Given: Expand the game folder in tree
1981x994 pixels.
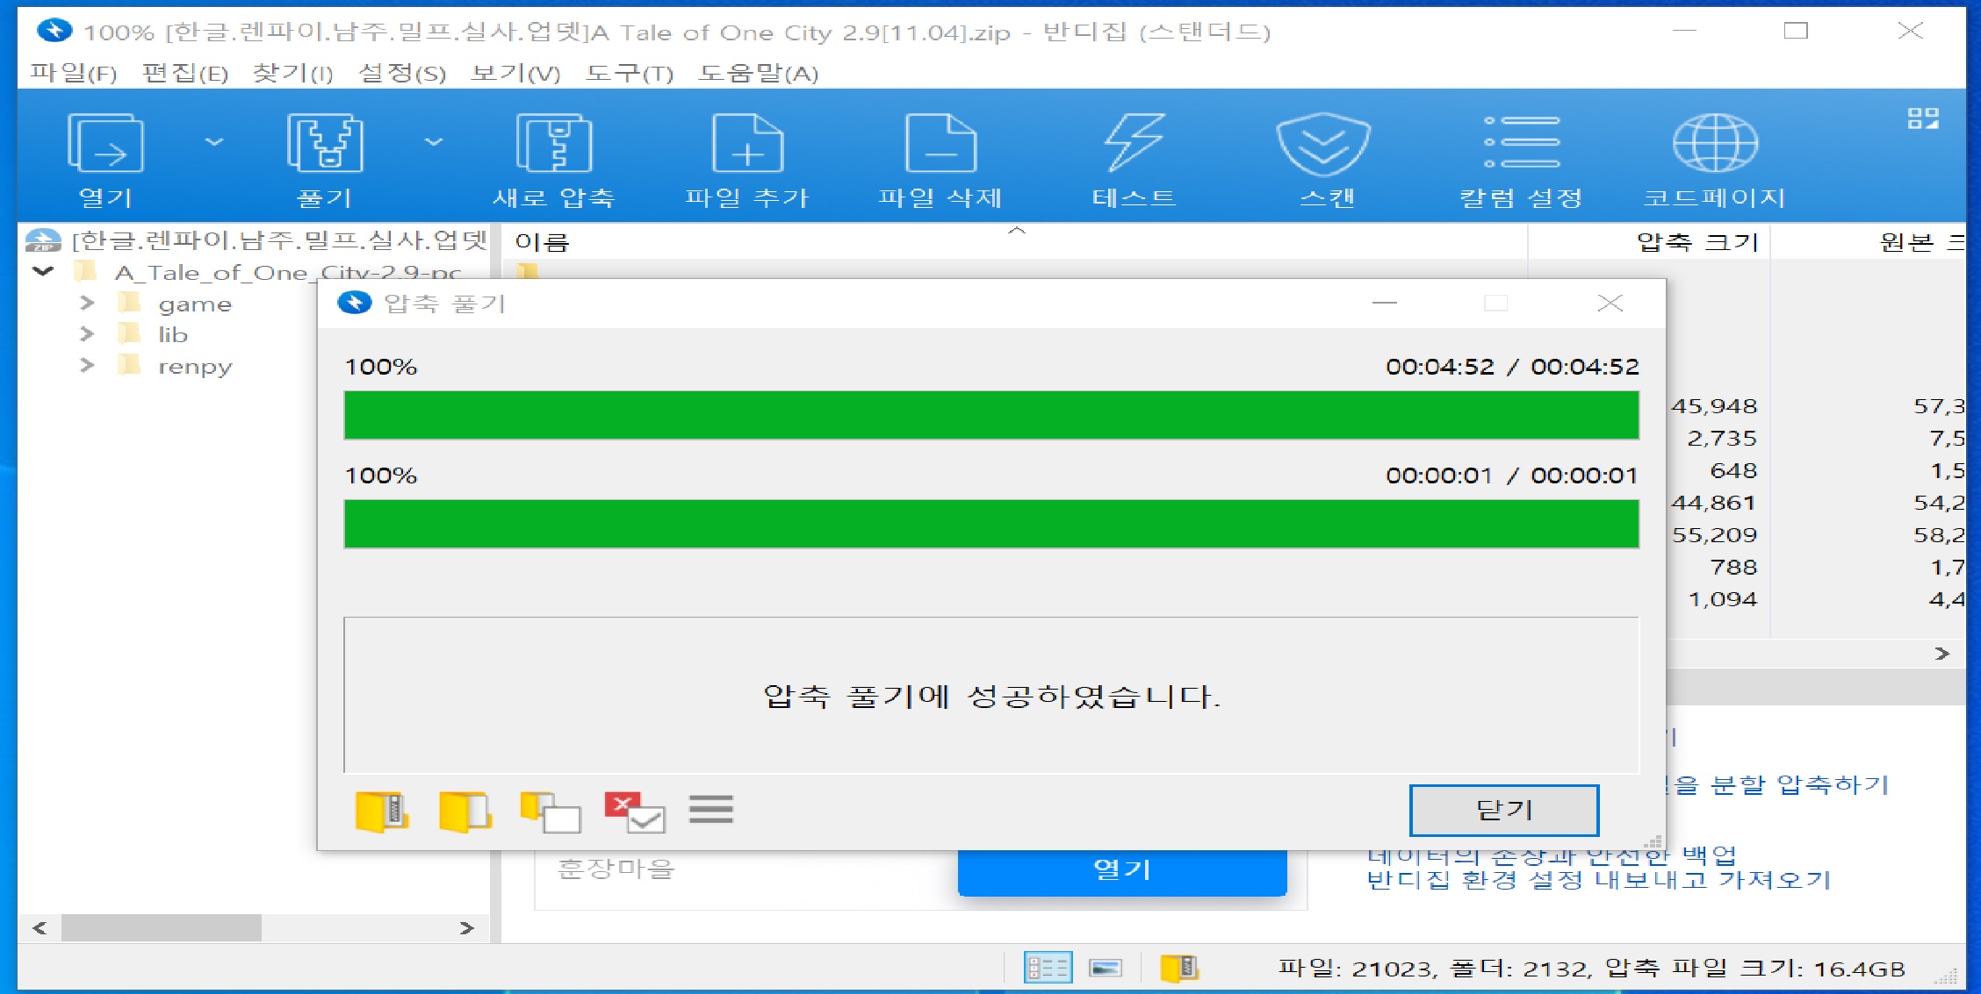Looking at the screenshot, I should (x=87, y=304).
